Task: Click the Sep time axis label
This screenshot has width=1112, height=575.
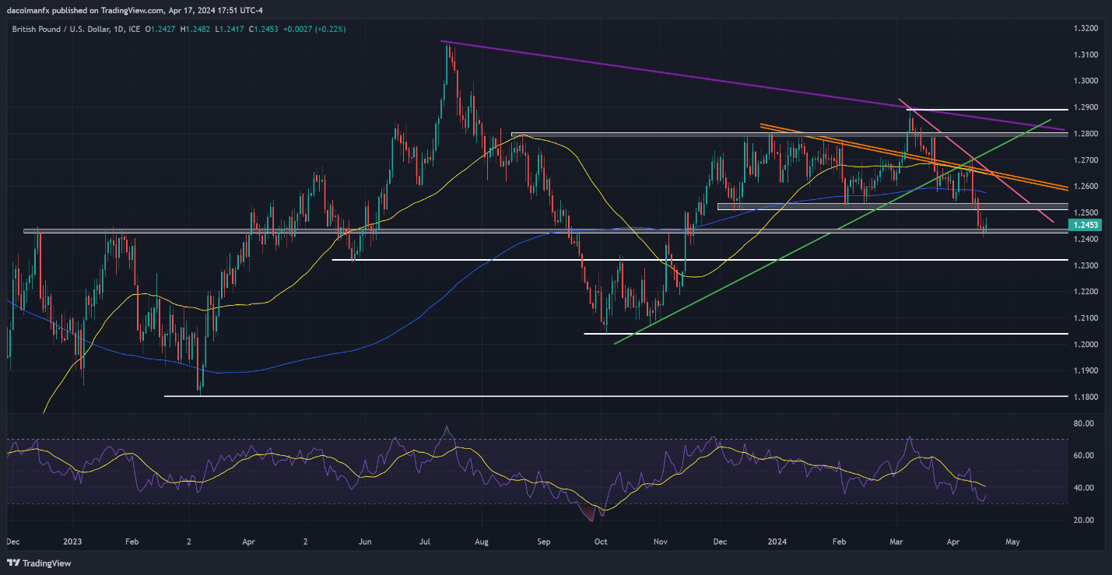Action: tap(543, 540)
